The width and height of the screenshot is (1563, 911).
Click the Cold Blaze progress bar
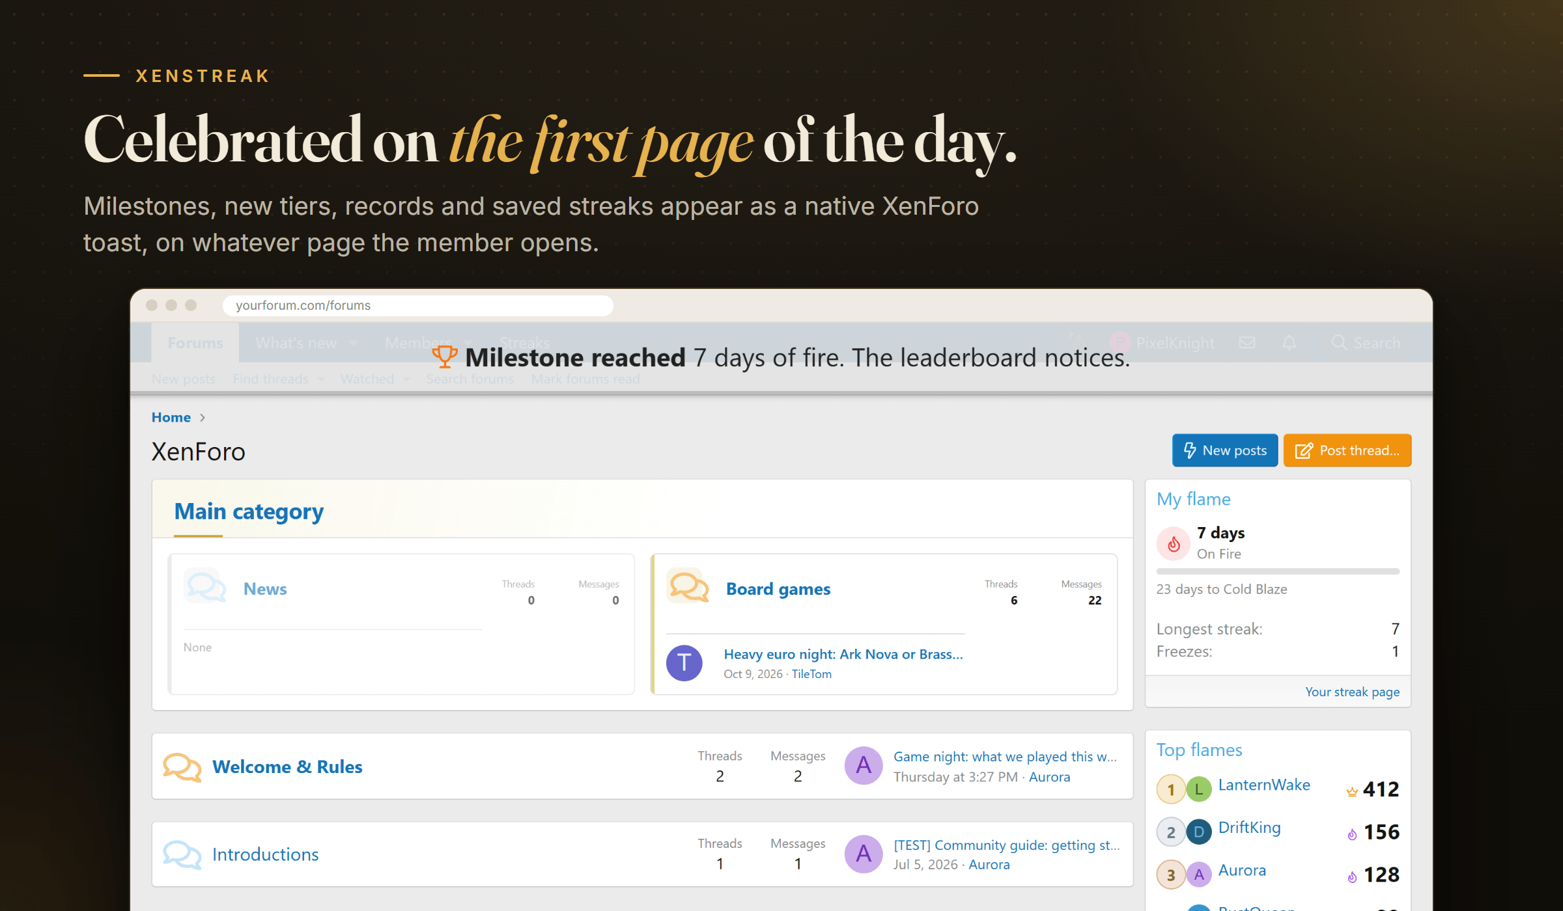[1278, 571]
